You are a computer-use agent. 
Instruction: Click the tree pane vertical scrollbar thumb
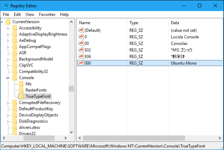pos(71,89)
